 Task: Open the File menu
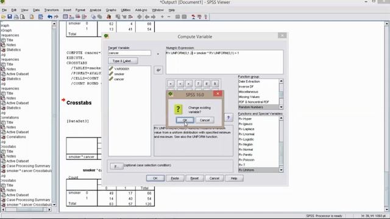(4, 10)
